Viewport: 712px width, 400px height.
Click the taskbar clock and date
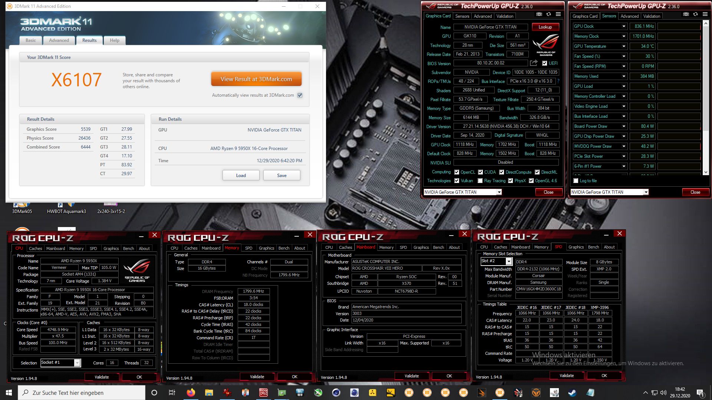coord(680,393)
